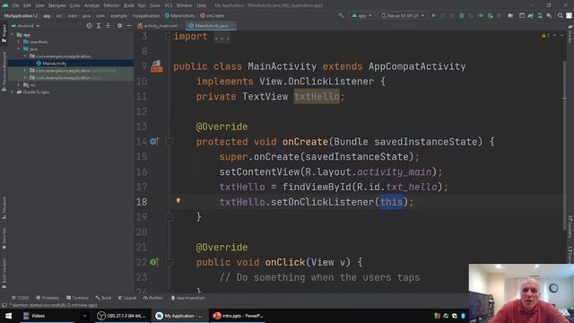Run the app with green play button
The height and width of the screenshot is (323, 574).
point(434,16)
